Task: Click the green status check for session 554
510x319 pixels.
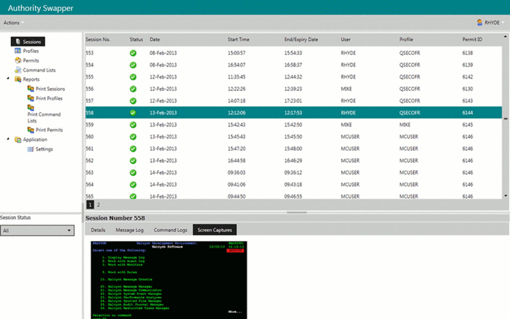Action: tap(133, 65)
